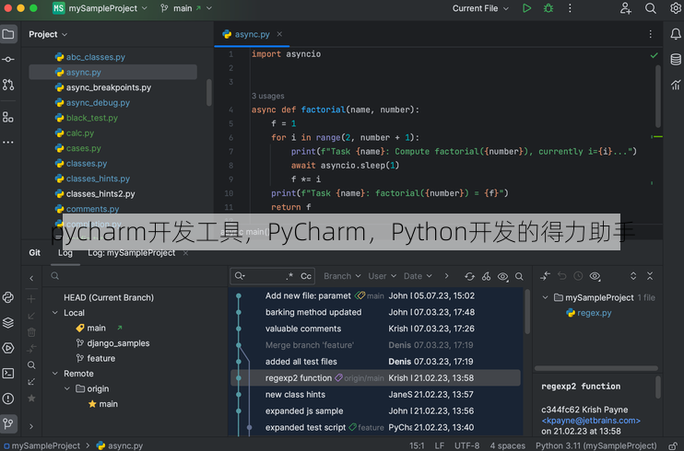
Task: Select the django_samples branch
Action: (118, 343)
